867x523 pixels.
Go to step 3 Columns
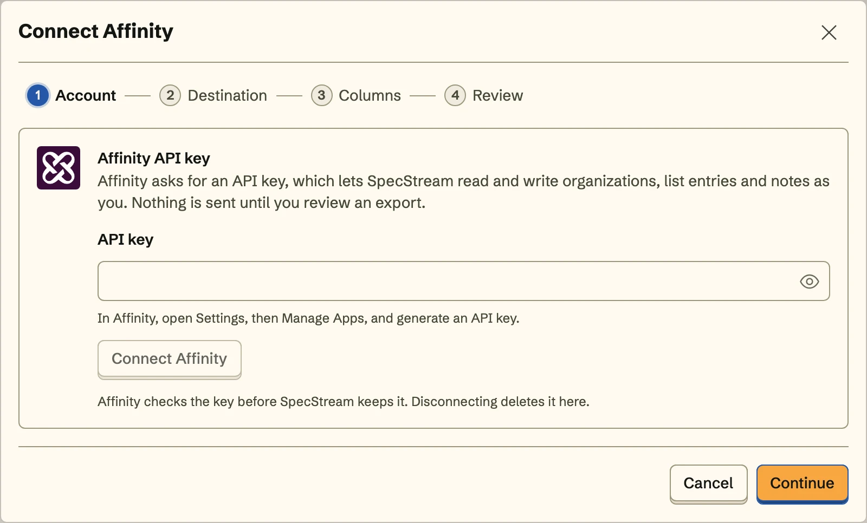point(356,95)
